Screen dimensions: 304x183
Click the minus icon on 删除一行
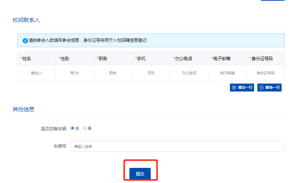tap(262, 88)
